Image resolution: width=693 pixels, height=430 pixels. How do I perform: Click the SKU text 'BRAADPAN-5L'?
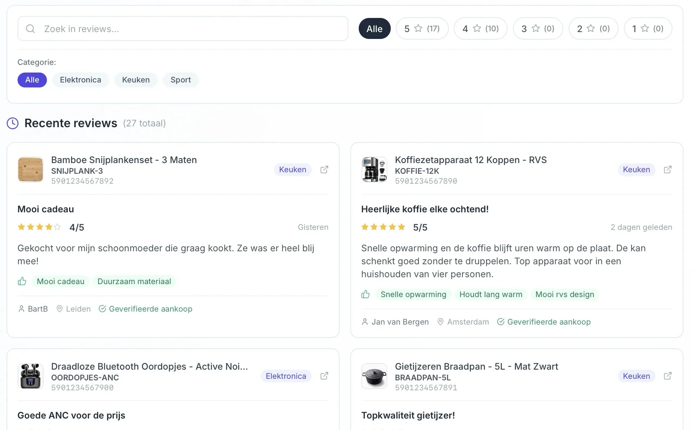(423, 378)
